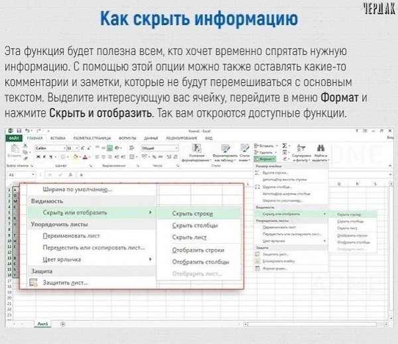Click the Find and Select ribbon icon

point(321,152)
